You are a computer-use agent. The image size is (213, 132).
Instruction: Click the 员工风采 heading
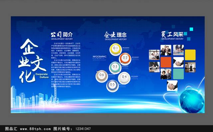pyautogui.click(x=172, y=34)
